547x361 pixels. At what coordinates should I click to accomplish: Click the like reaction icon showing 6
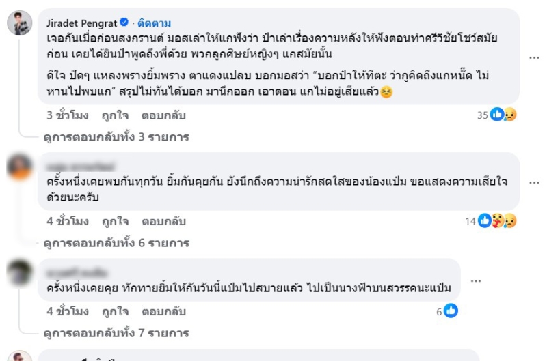coord(451,311)
